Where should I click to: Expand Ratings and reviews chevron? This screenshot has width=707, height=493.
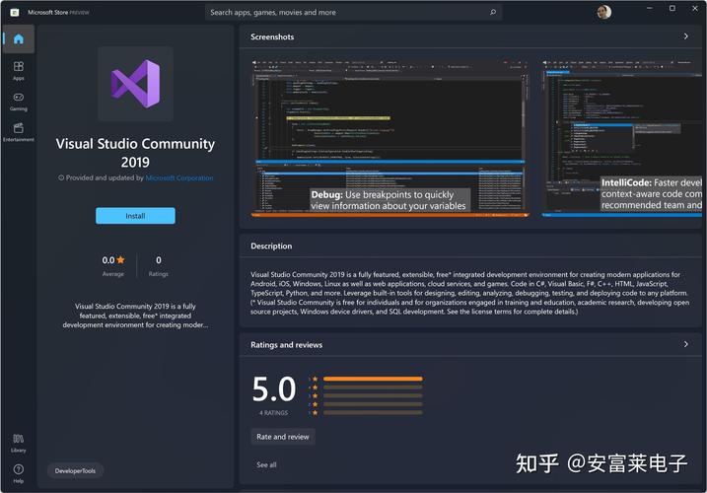click(x=686, y=344)
